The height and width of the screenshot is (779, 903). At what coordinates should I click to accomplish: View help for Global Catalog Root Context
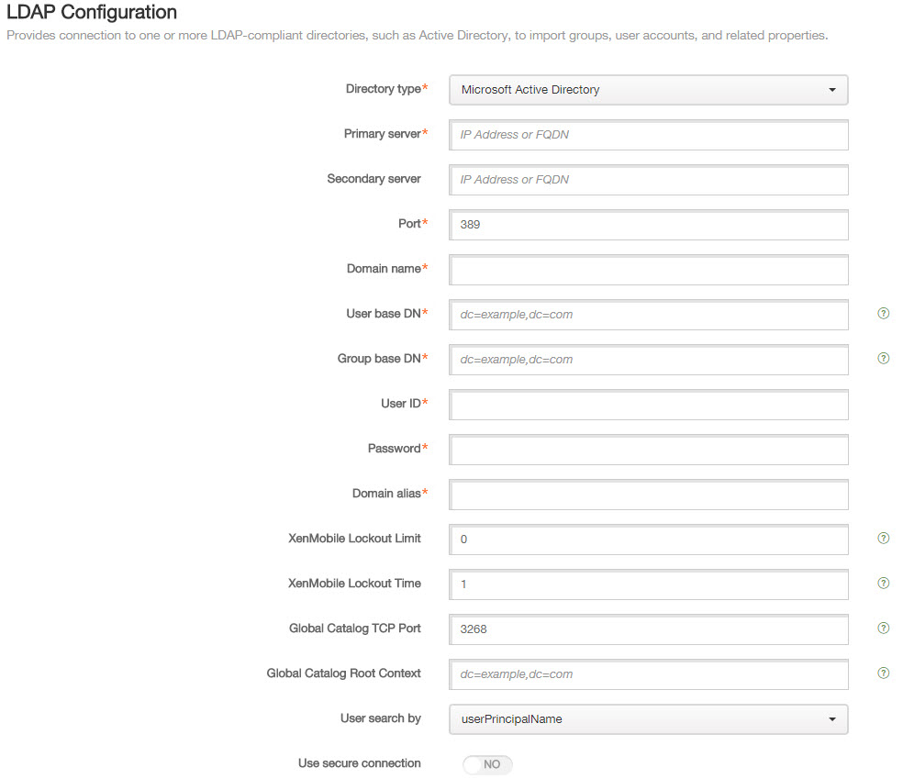(x=883, y=673)
